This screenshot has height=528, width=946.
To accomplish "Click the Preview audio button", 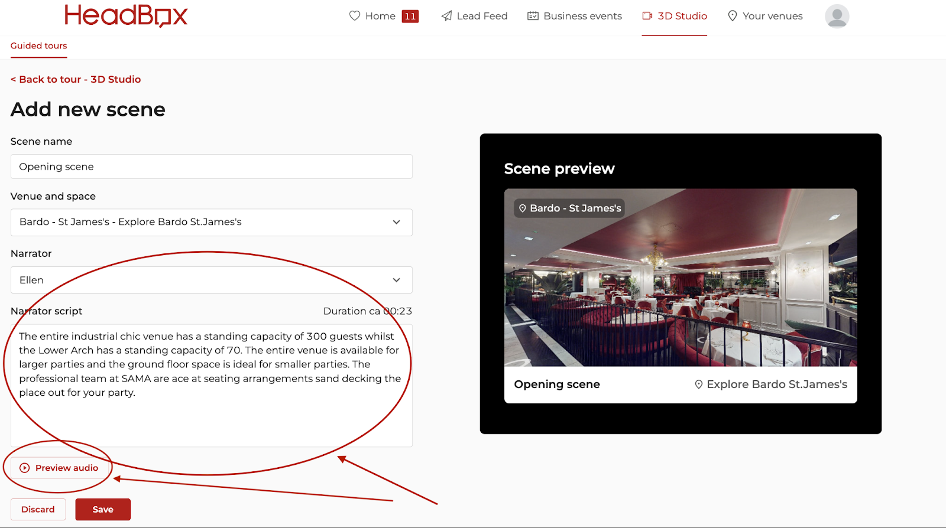I will click(x=59, y=468).
